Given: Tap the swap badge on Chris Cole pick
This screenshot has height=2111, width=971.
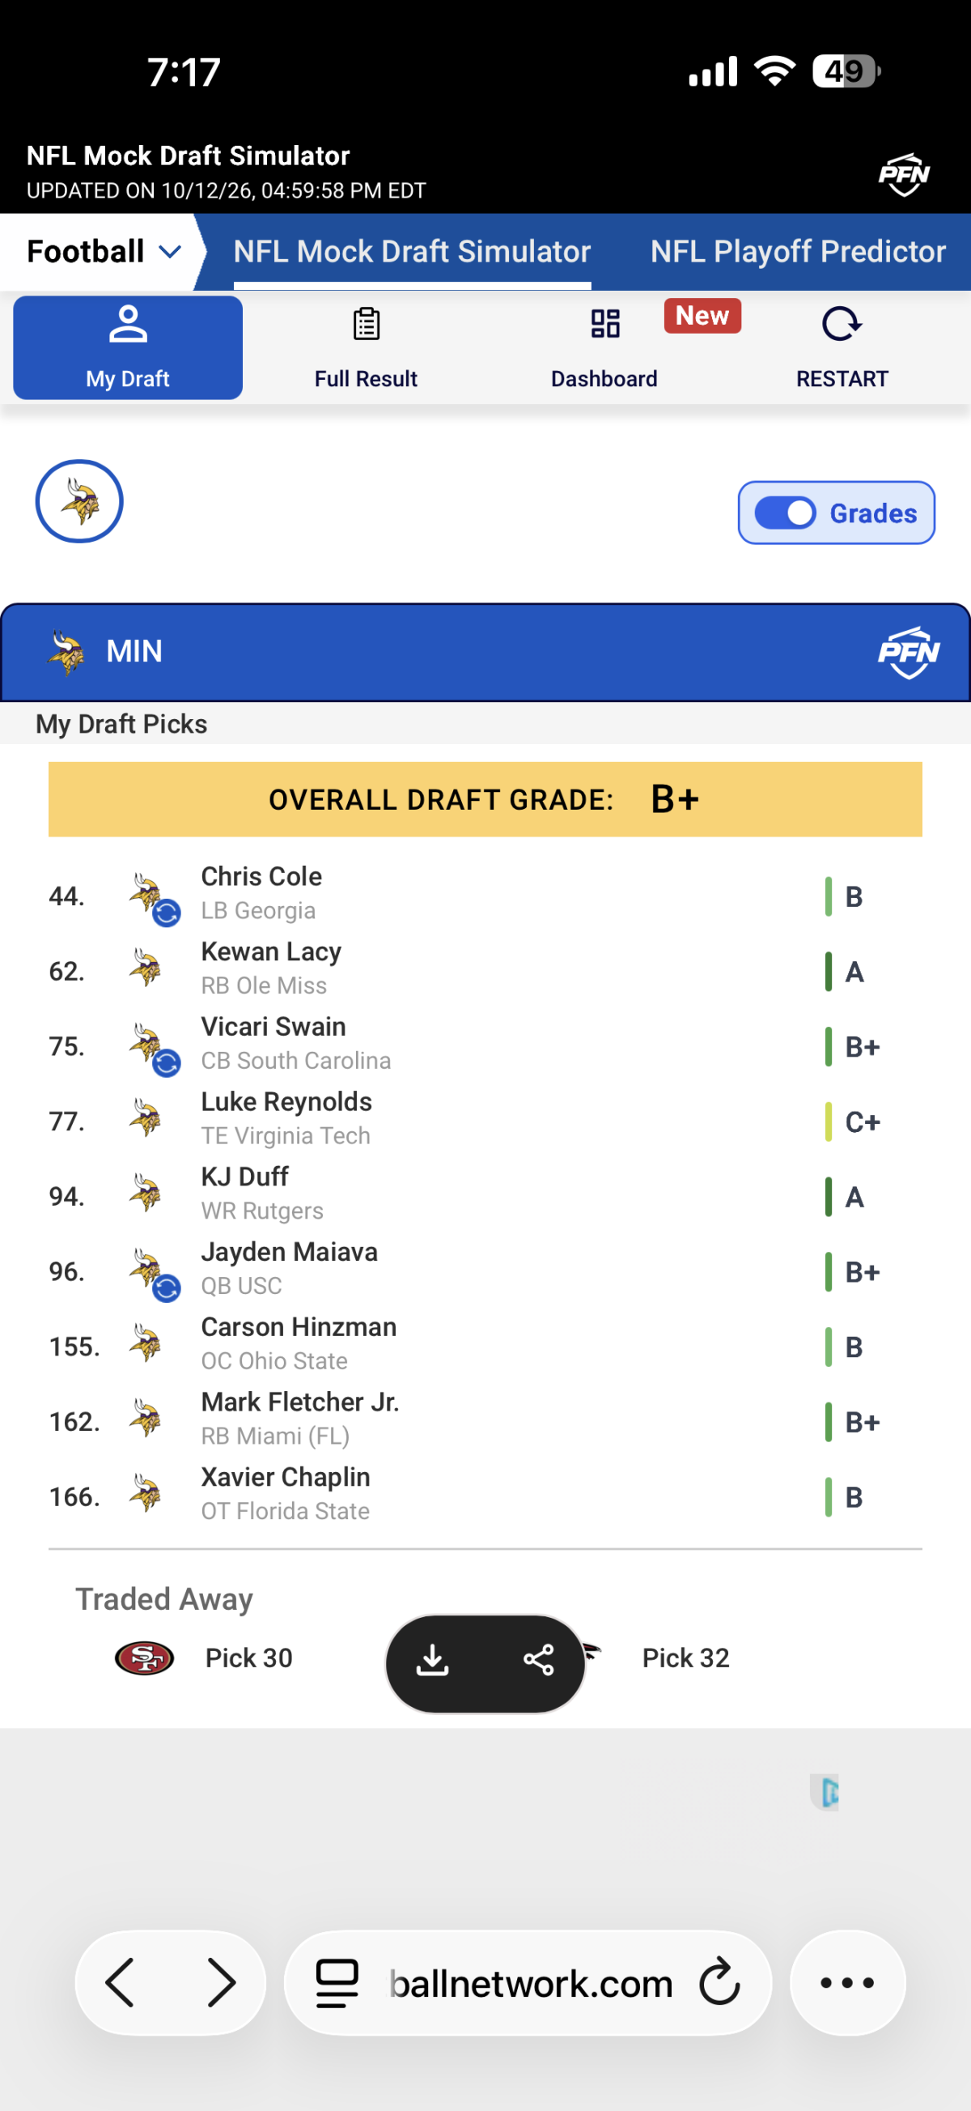Looking at the screenshot, I should pyautogui.click(x=167, y=913).
